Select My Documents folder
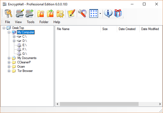The width and height of the screenshot is (163, 113). [27, 58]
